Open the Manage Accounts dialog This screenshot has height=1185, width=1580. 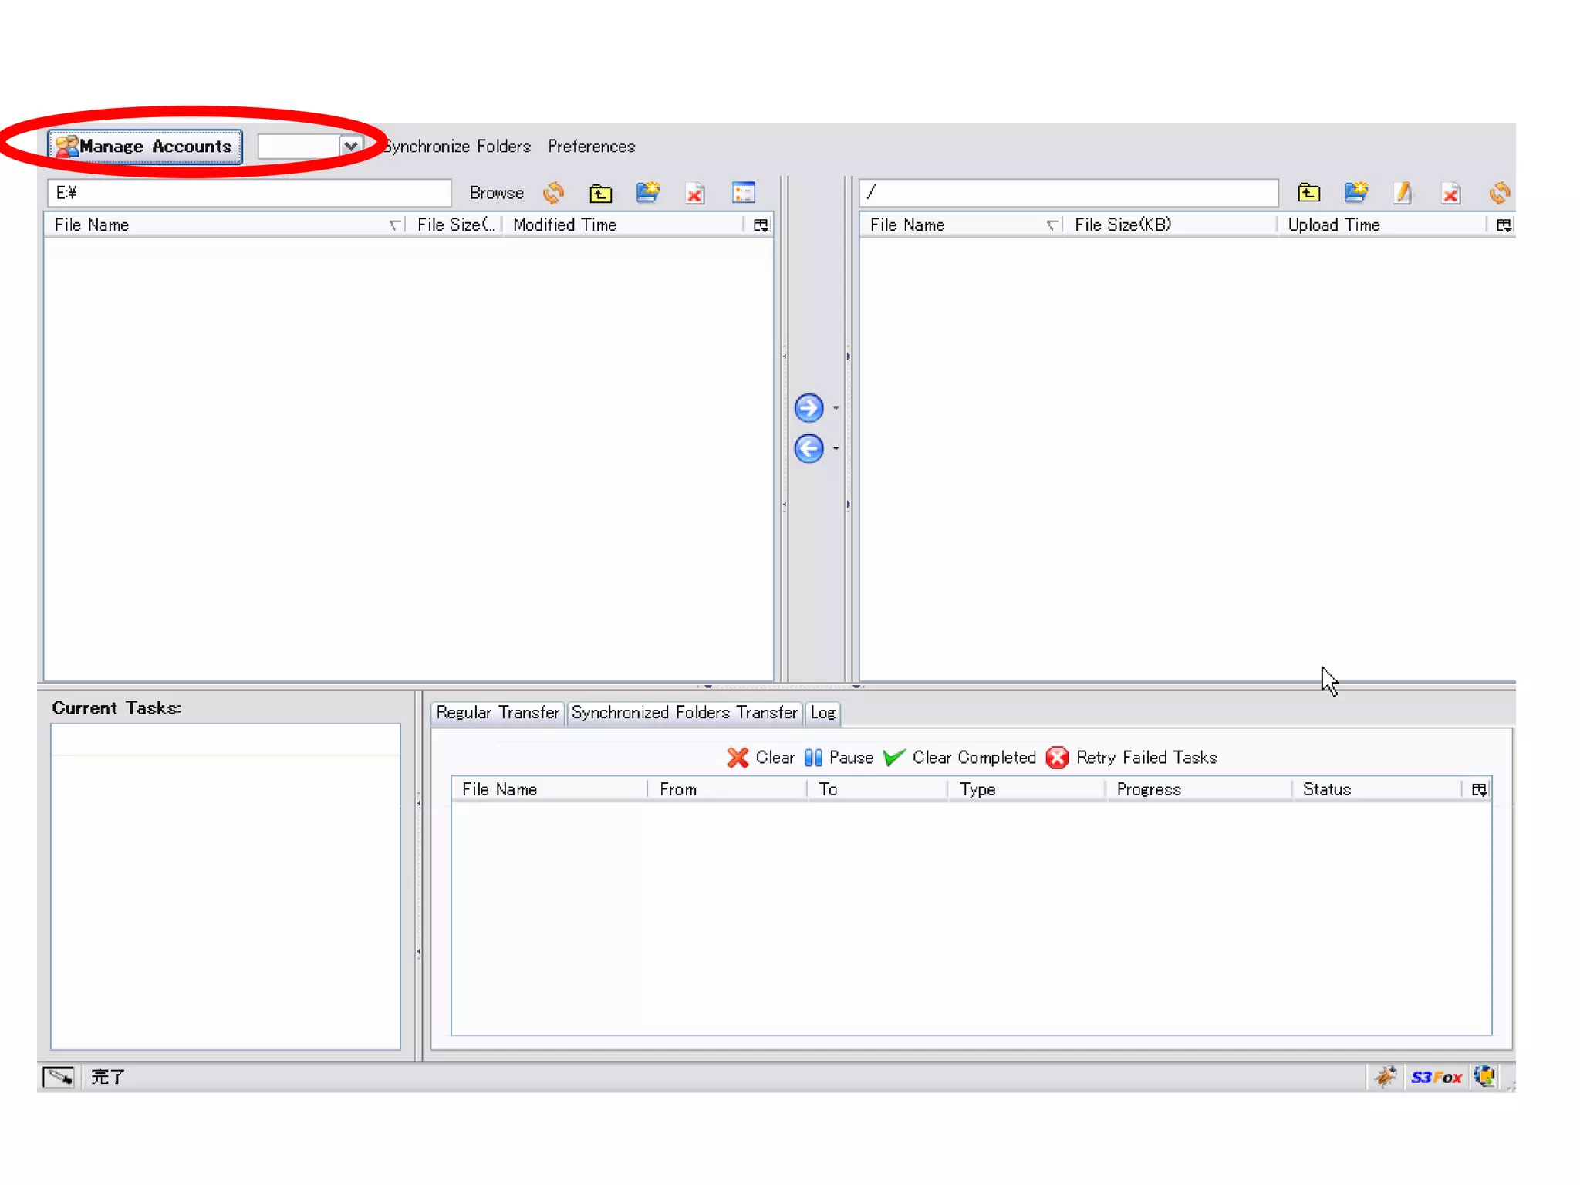click(x=145, y=147)
